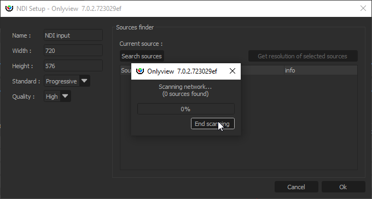Close the Onlyview scanning popup
This screenshot has width=372, height=199.
click(x=233, y=71)
